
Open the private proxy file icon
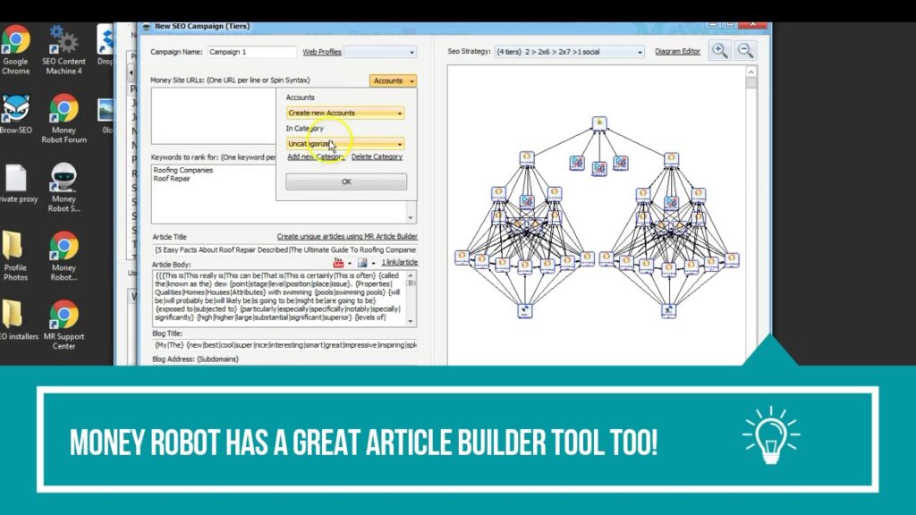pyautogui.click(x=16, y=184)
